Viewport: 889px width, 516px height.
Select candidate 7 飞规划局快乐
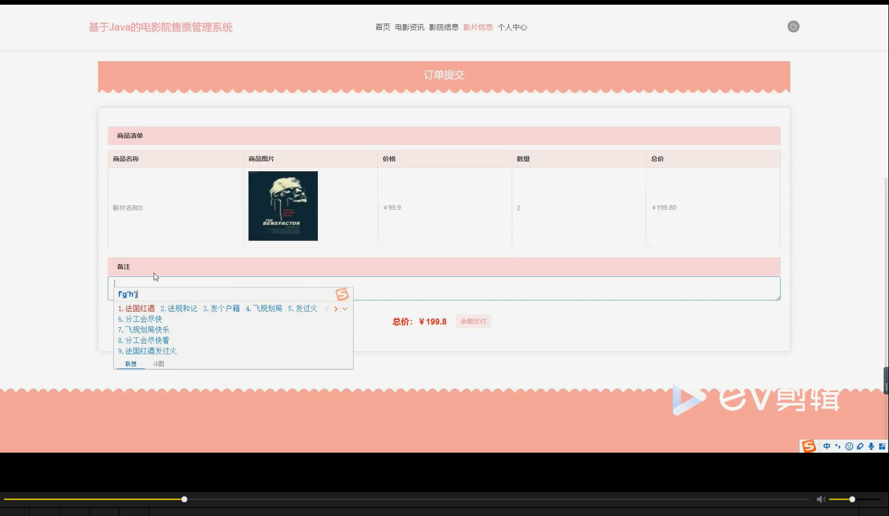click(144, 330)
